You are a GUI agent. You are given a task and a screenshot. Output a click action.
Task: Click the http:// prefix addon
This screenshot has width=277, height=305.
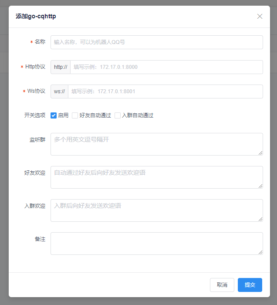point(61,67)
